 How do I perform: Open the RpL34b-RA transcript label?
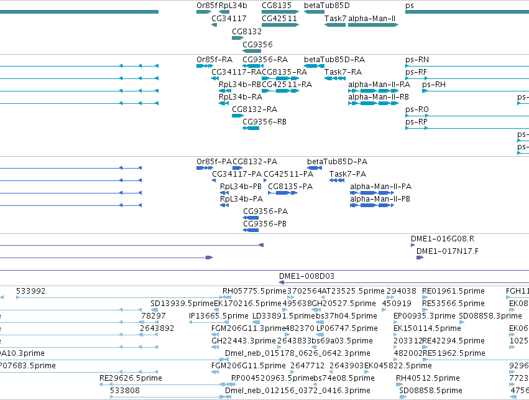pyautogui.click(x=240, y=97)
